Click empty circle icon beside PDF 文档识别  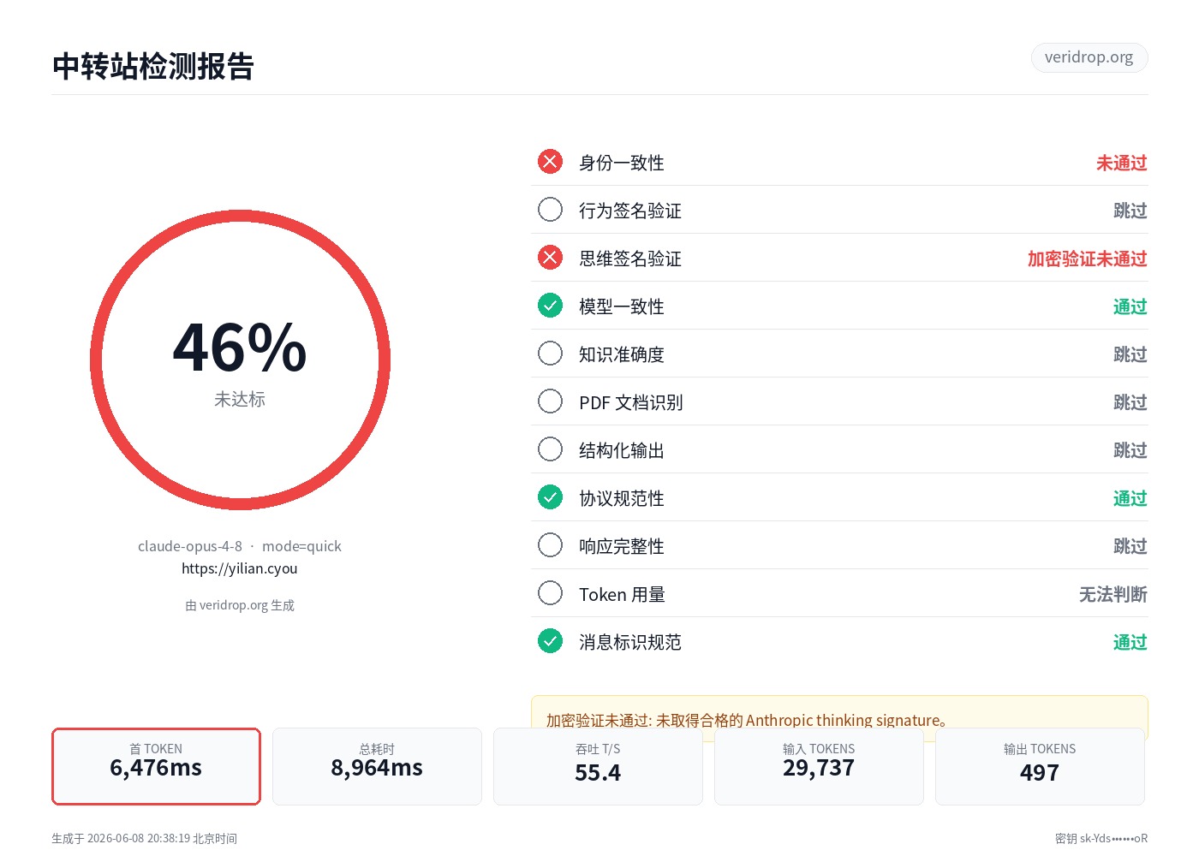click(x=550, y=401)
